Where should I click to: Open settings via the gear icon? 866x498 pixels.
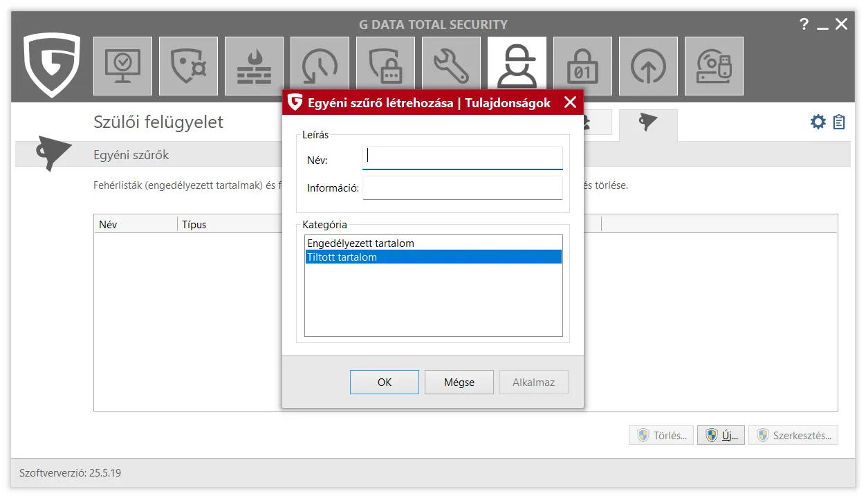(x=818, y=122)
